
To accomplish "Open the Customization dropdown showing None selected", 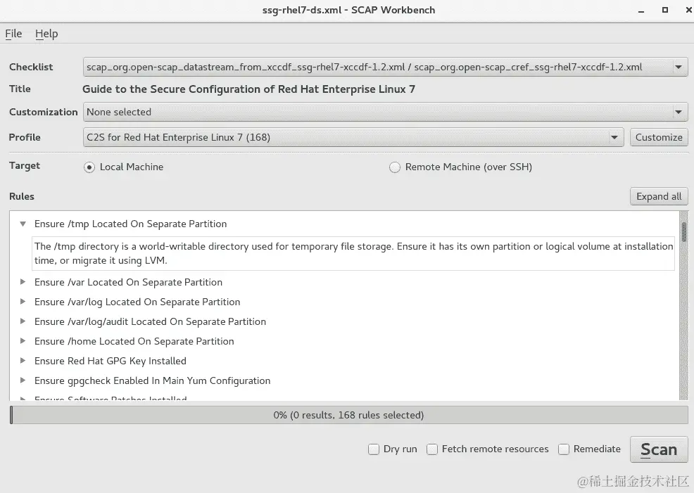I will pyautogui.click(x=385, y=112).
